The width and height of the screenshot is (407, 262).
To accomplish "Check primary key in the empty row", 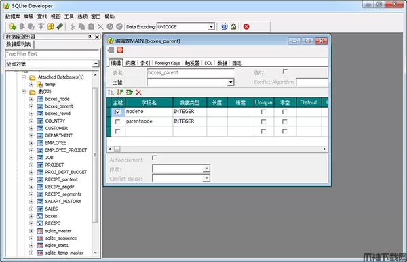I will (117, 131).
